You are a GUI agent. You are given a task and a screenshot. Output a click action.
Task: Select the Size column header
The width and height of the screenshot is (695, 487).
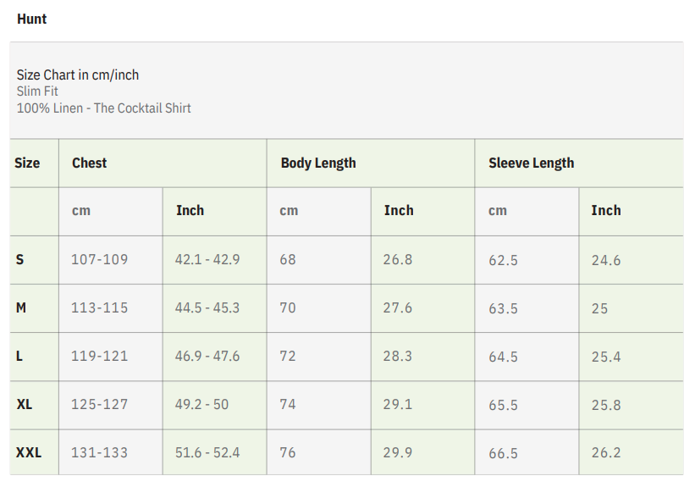click(x=27, y=163)
